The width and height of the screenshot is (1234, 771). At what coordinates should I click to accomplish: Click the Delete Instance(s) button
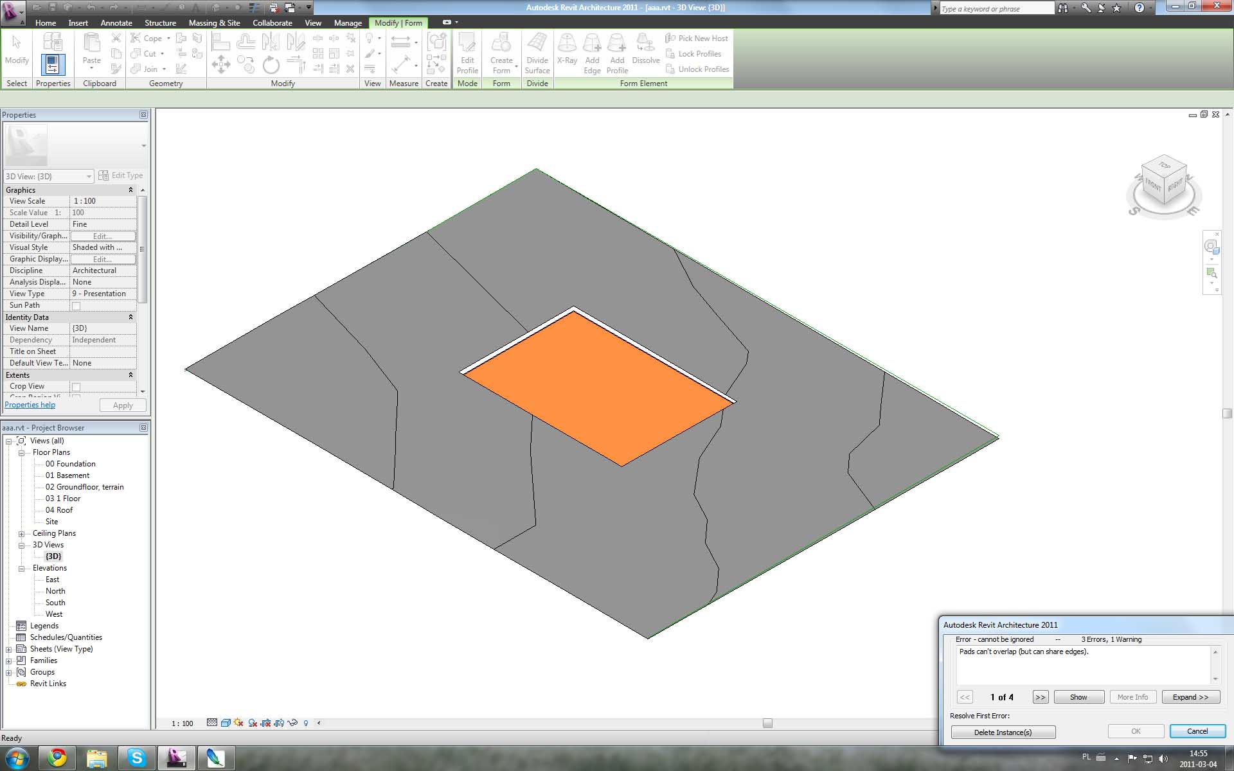coord(1003,732)
